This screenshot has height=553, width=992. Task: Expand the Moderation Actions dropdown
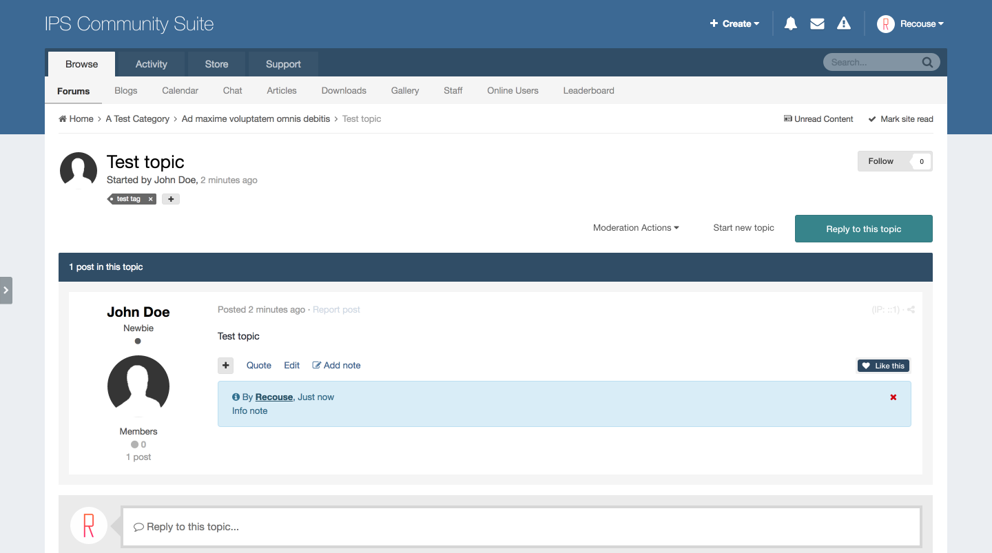click(636, 228)
